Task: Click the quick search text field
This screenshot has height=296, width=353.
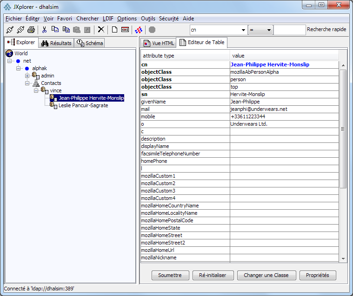Action: [x=289, y=30]
